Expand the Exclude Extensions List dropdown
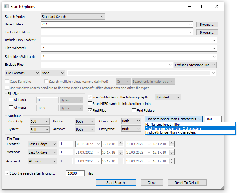 [195, 65]
